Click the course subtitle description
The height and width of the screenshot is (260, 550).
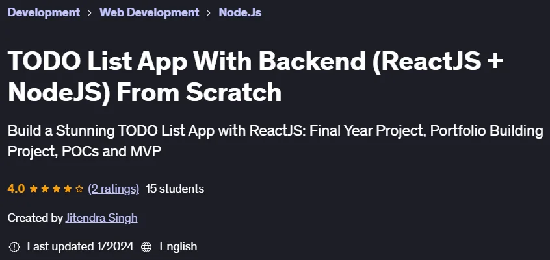[276, 141]
